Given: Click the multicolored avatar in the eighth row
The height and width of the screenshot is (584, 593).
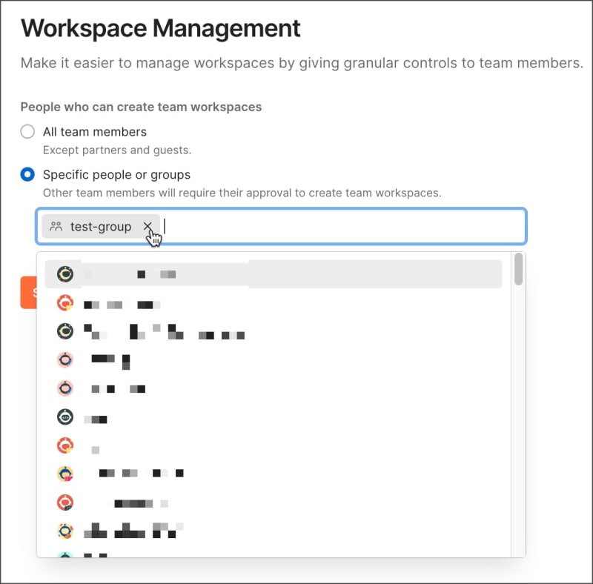Looking at the screenshot, I should coord(66,473).
